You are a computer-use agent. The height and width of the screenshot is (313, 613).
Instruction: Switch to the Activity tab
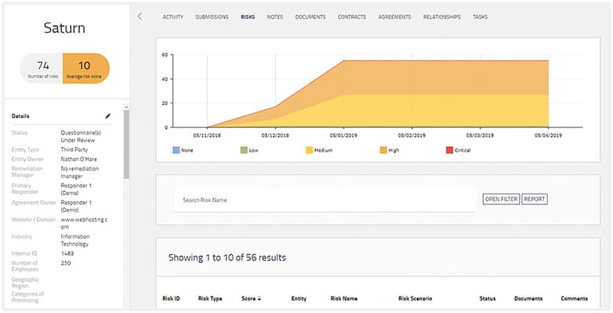point(172,16)
